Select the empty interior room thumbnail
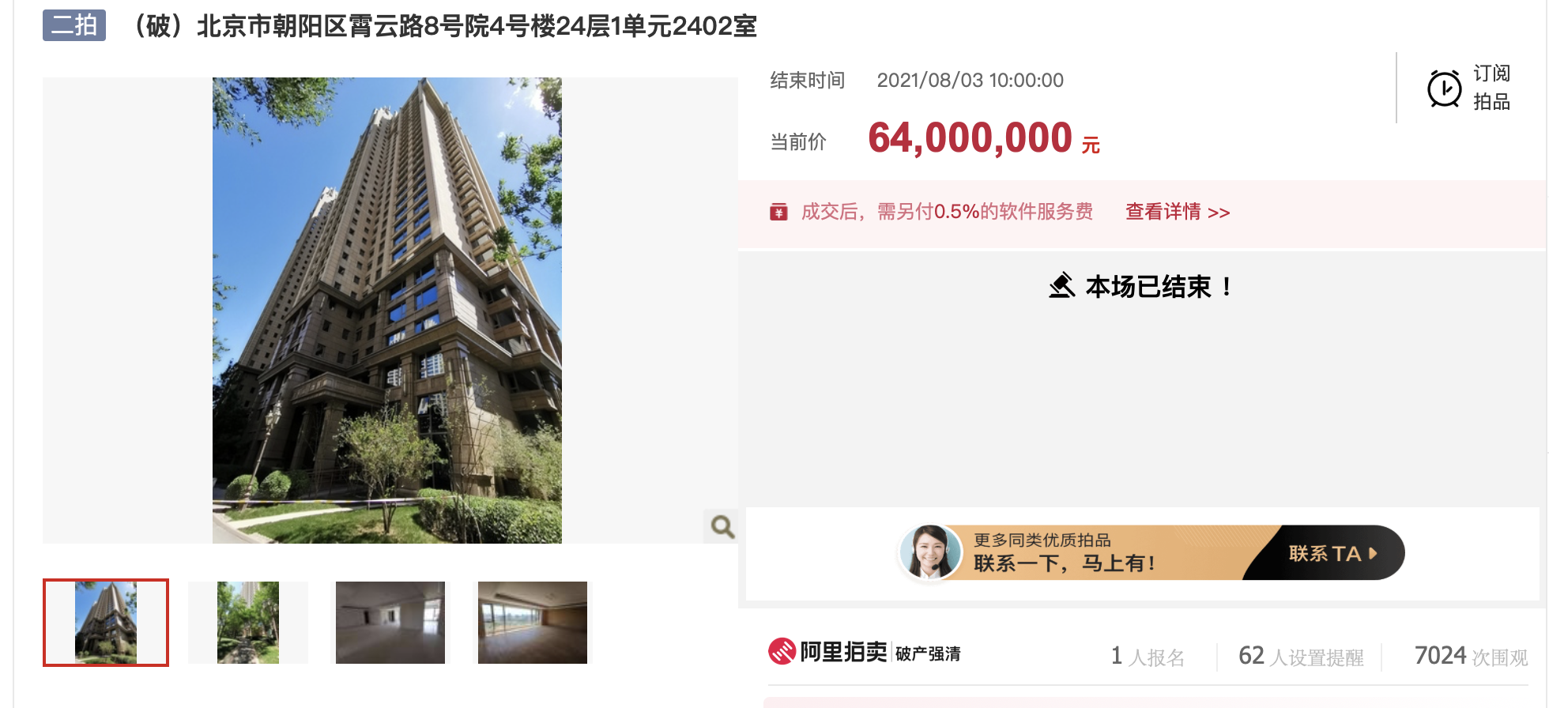 point(390,623)
